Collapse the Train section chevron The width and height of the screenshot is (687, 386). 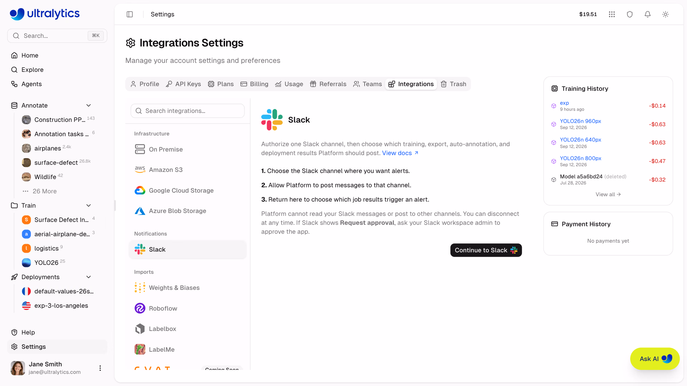click(x=89, y=206)
